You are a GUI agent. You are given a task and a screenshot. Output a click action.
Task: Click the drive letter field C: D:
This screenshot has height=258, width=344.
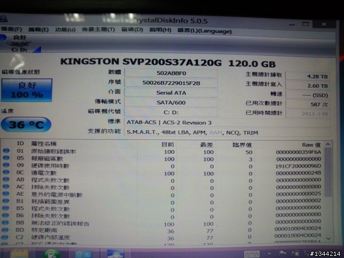click(171, 112)
